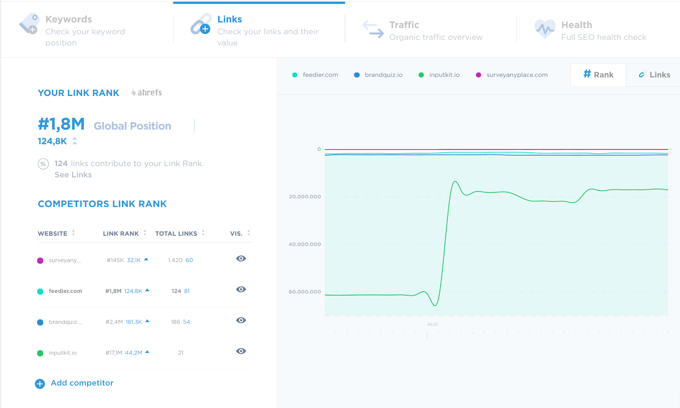Click the Traffic arrows icon
The width and height of the screenshot is (680, 408).
point(373,30)
